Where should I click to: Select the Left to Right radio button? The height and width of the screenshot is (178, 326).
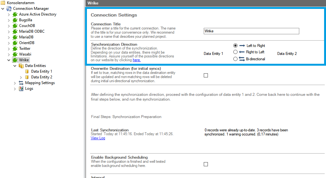(235, 45)
